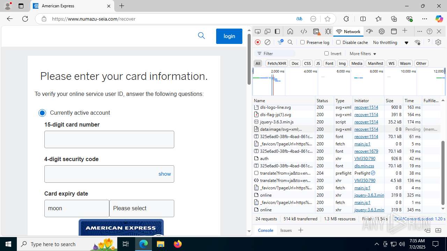Open network conditions wifi-gear icon

417,42
